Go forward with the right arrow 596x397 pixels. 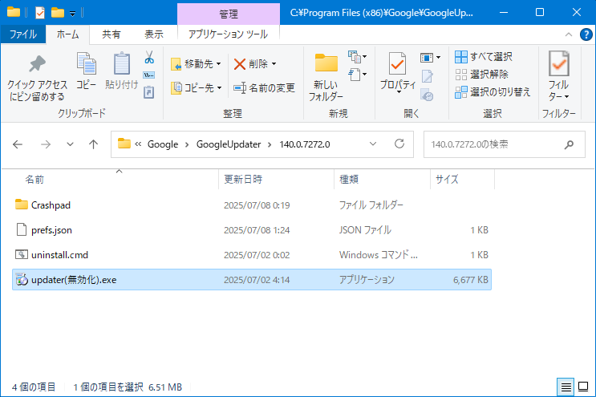coord(46,144)
